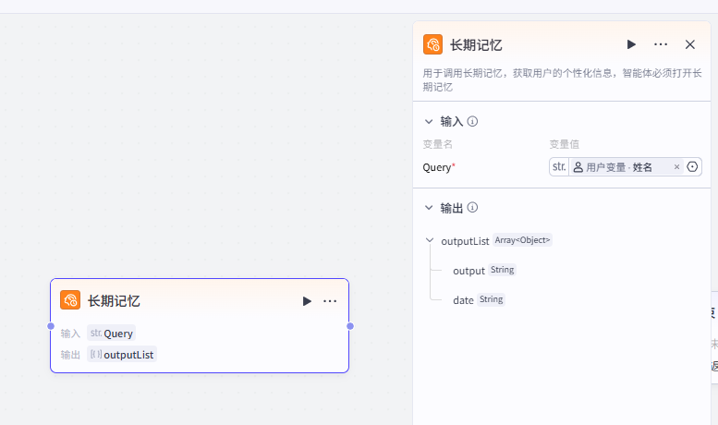Click the info icon next to 输出
Screen dimensions: 718x425
click(472, 208)
